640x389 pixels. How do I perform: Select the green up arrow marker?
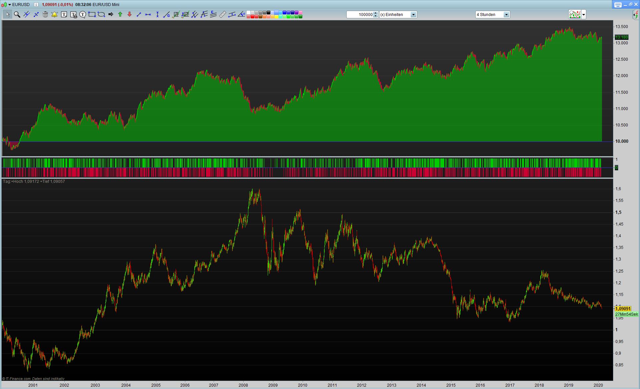tap(120, 14)
